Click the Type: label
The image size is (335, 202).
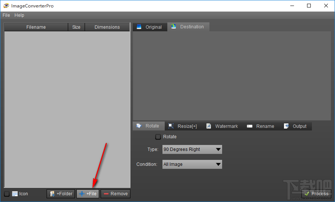point(153,149)
